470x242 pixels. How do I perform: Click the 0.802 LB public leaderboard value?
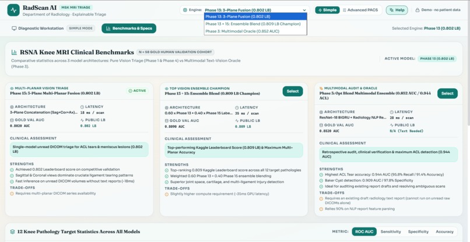88,126
